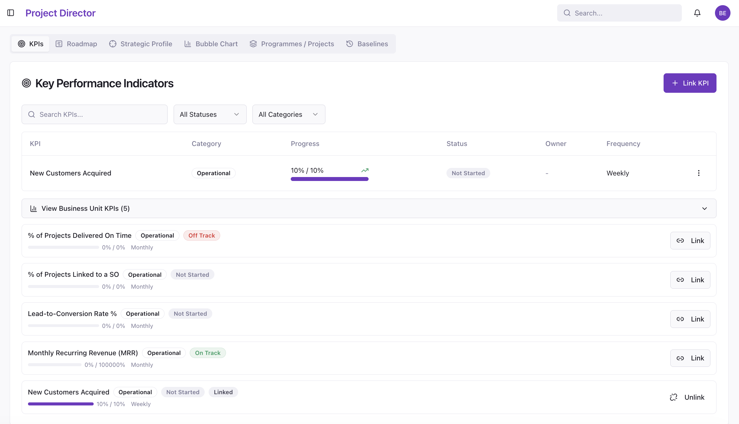Screen dimensions: 739x424
Task: Unlink the New Customers Acquired KPI
Action: tap(687, 397)
